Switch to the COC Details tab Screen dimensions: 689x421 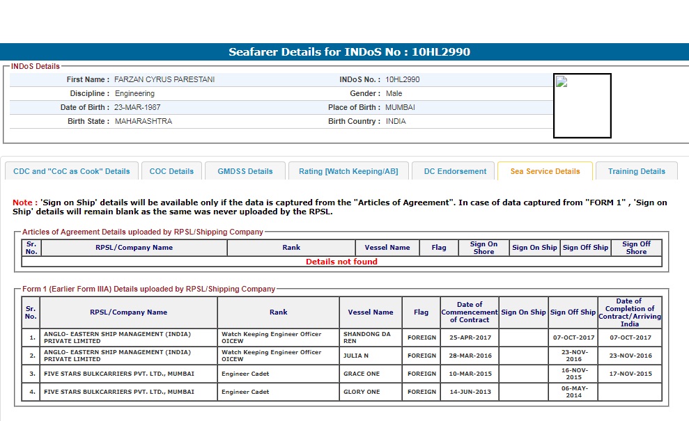[171, 171]
